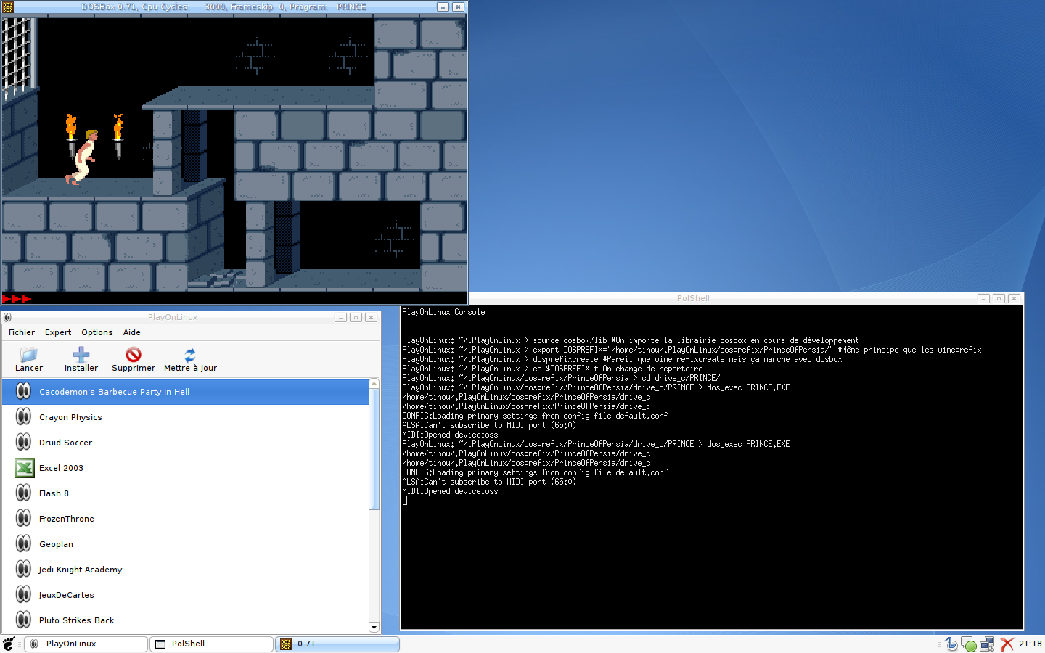Viewport: 1045px width, 653px height.
Task: Click the Lancer launch icon
Action: (x=29, y=355)
